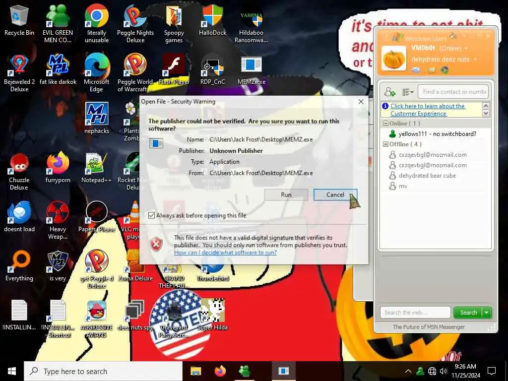Launch Chuzzle Deluxe from desktop
The image size is (508, 381).
[19, 171]
